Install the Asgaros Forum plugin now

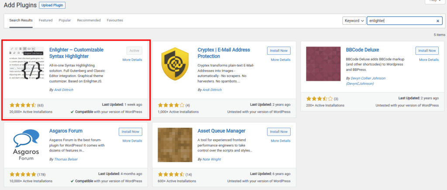click(x=130, y=132)
